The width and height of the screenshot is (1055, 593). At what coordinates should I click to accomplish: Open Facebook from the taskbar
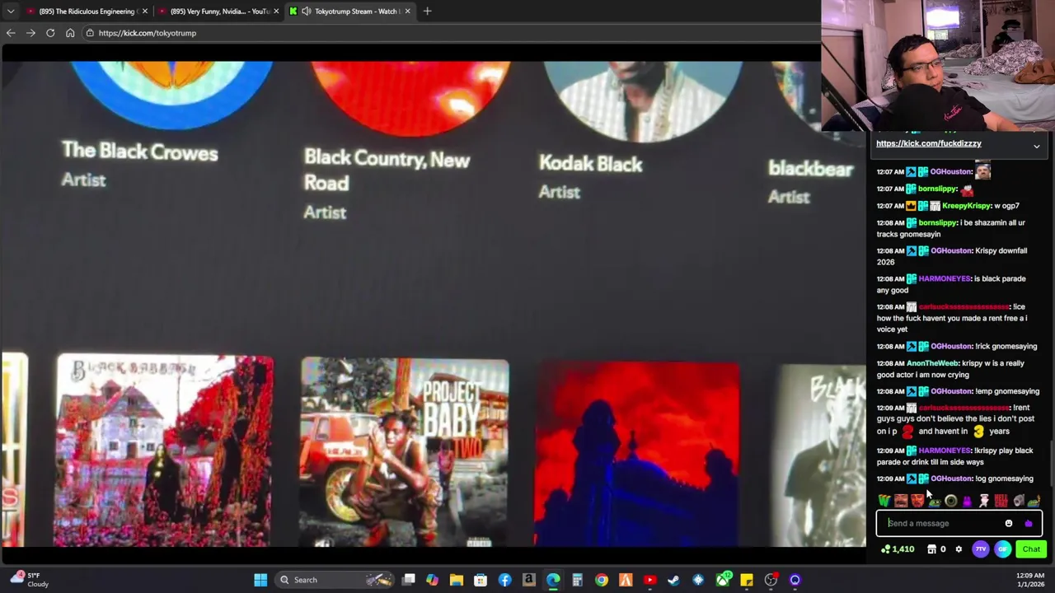pos(504,580)
